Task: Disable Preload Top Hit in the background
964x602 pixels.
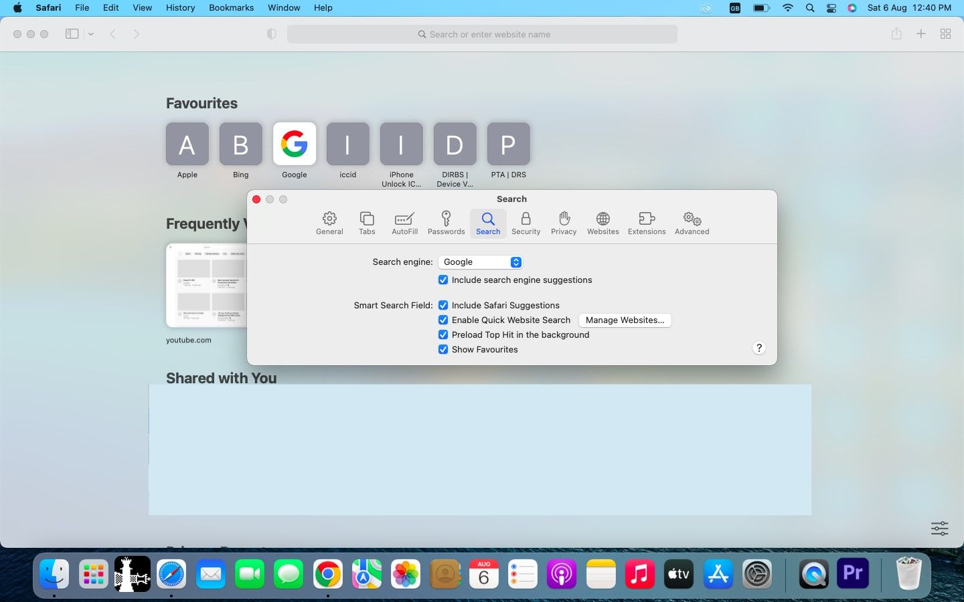Action: tap(443, 334)
